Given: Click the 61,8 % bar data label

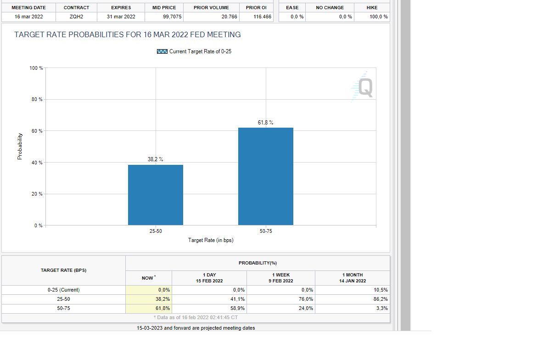Looking at the screenshot, I should 266,123.
